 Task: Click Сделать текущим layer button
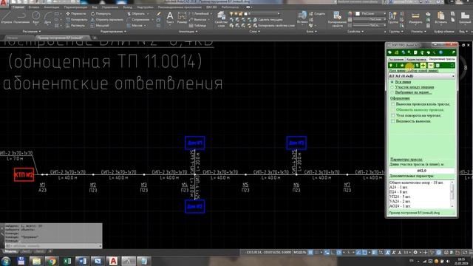pos(268,20)
